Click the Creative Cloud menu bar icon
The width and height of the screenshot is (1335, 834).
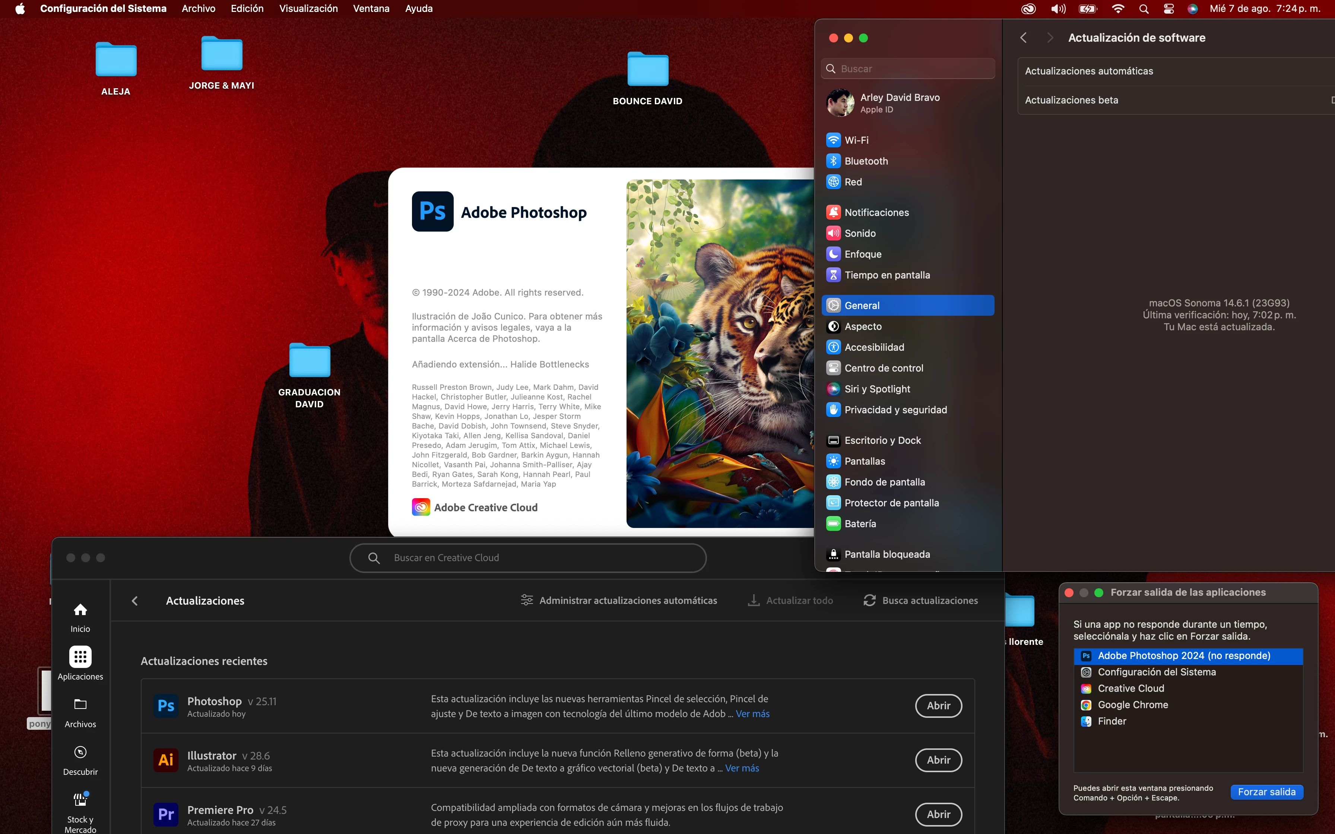pyautogui.click(x=1028, y=9)
